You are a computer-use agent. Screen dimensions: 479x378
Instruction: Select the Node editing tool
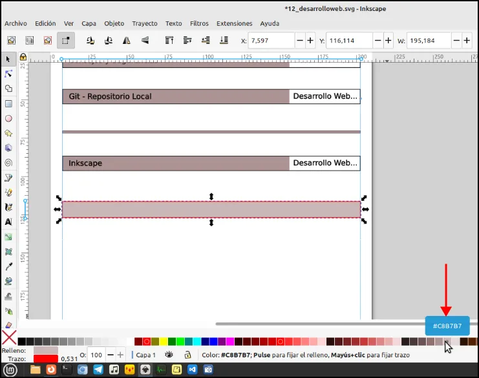(x=8, y=74)
